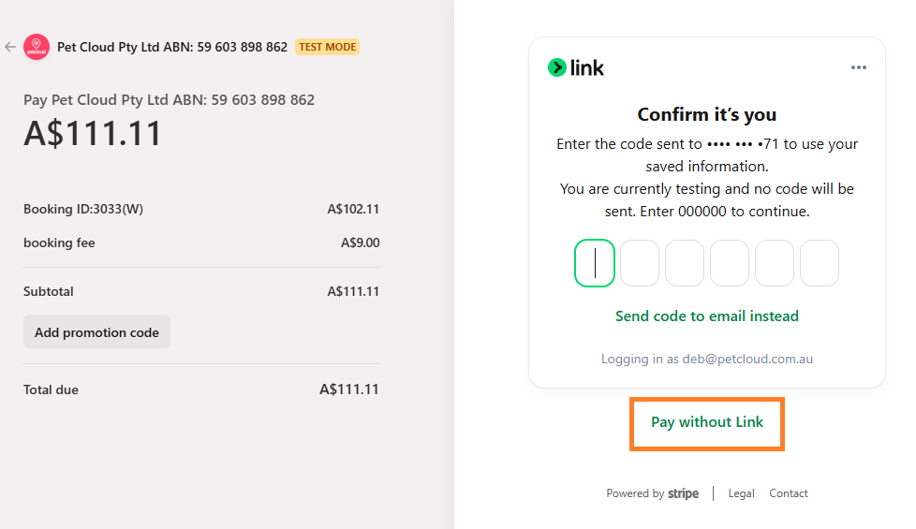Click Send code to email instead
This screenshot has height=529, width=916.
707,316
